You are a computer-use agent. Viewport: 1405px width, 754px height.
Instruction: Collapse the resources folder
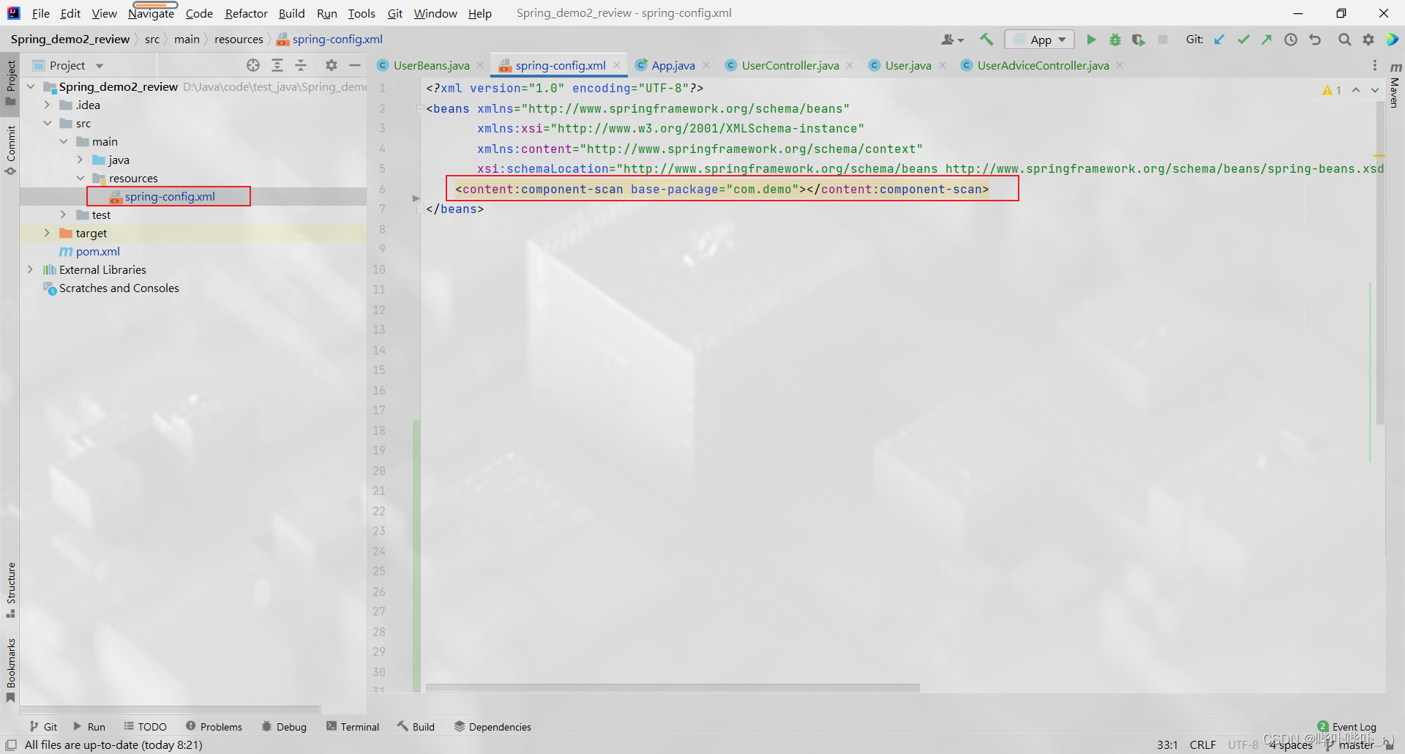80,178
